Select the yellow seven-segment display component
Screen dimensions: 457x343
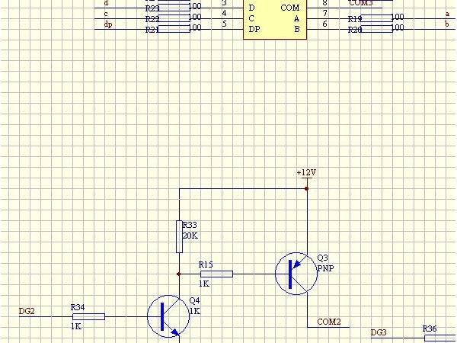point(273,18)
